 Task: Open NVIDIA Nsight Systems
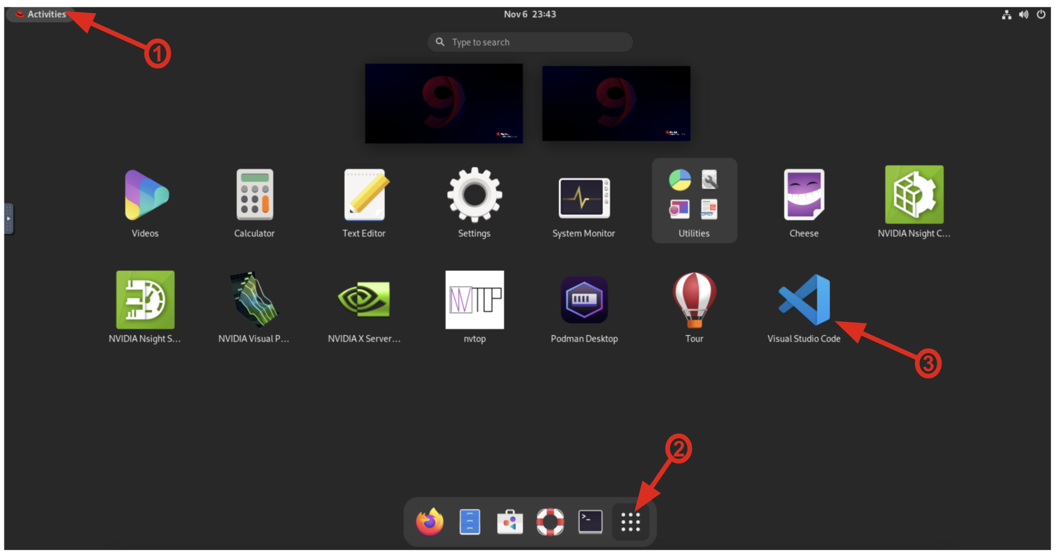coord(145,300)
